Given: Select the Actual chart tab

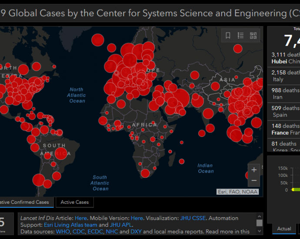Looking at the screenshot, I should pyautogui.click(x=284, y=229).
